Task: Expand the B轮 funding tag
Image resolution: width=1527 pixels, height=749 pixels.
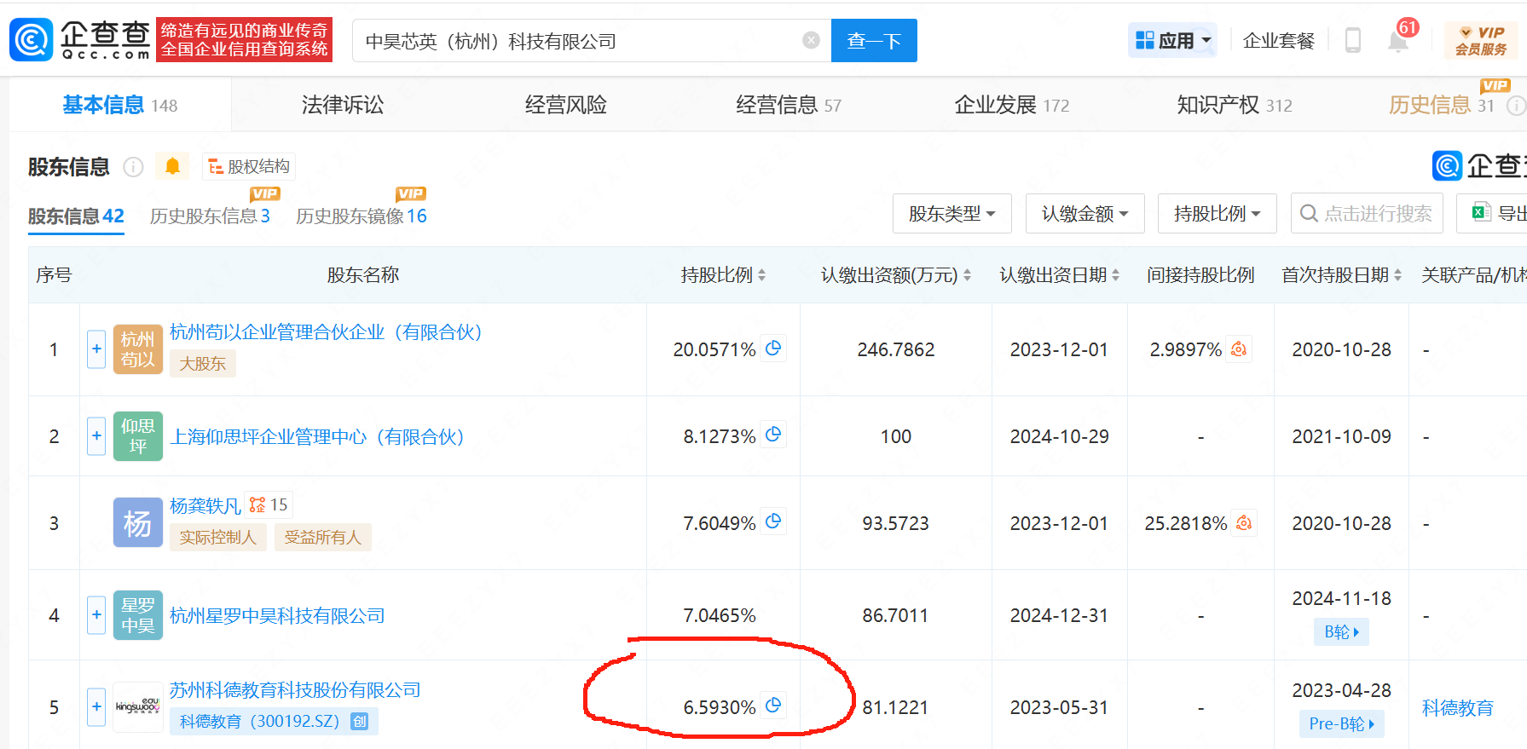Action: [1341, 632]
